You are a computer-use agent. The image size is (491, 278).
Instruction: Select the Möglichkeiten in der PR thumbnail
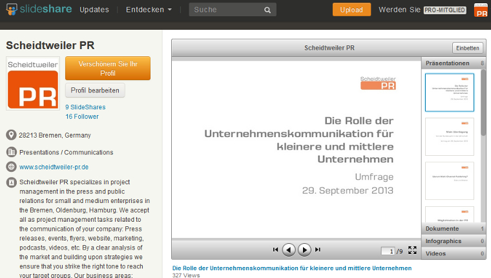click(450, 215)
